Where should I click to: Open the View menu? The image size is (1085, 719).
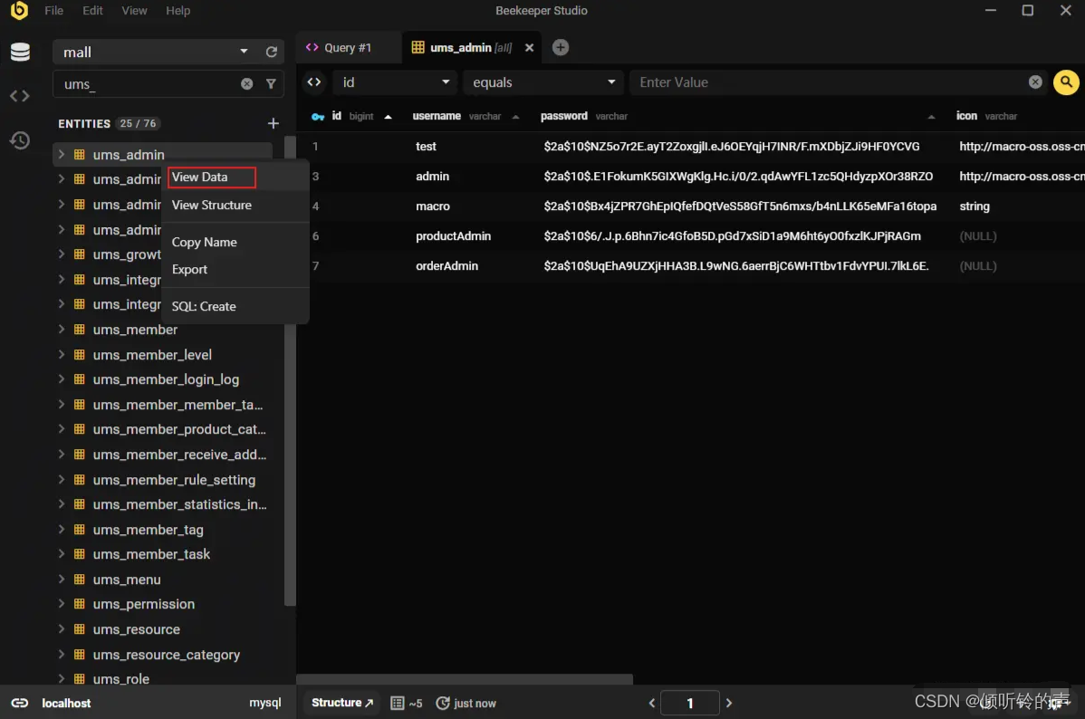click(x=134, y=10)
